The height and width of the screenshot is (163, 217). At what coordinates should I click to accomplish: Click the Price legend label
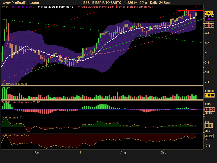pos(5,7)
